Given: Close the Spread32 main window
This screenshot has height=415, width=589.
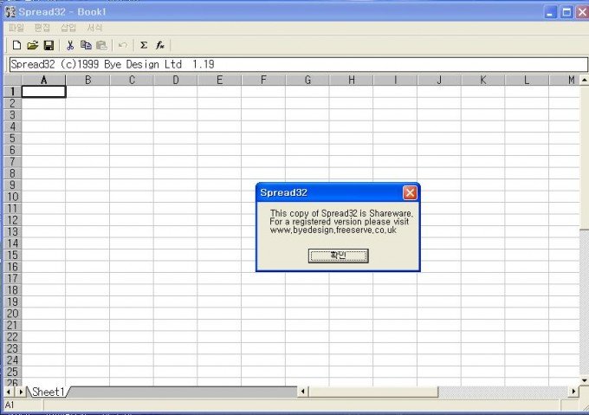Looking at the screenshot, I should [x=582, y=12].
